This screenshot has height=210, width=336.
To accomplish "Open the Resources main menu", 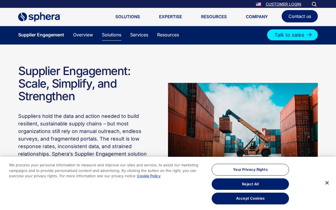I will (214, 17).
